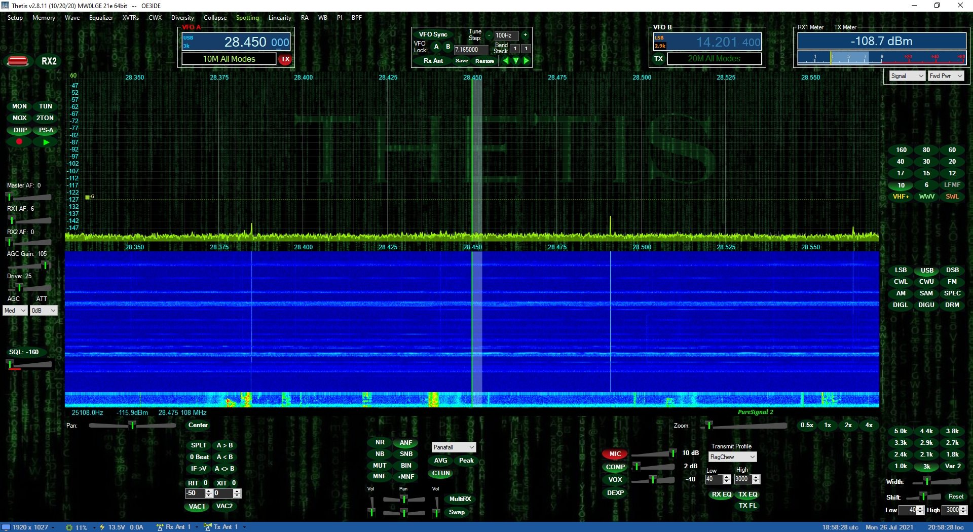Toggle the RX2 receiver button
This screenshot has width=973, height=532.
(49, 61)
